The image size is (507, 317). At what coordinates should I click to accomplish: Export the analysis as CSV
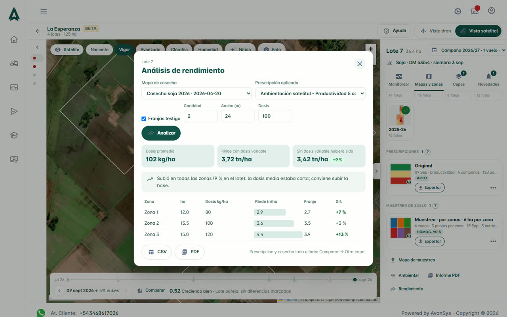156,252
